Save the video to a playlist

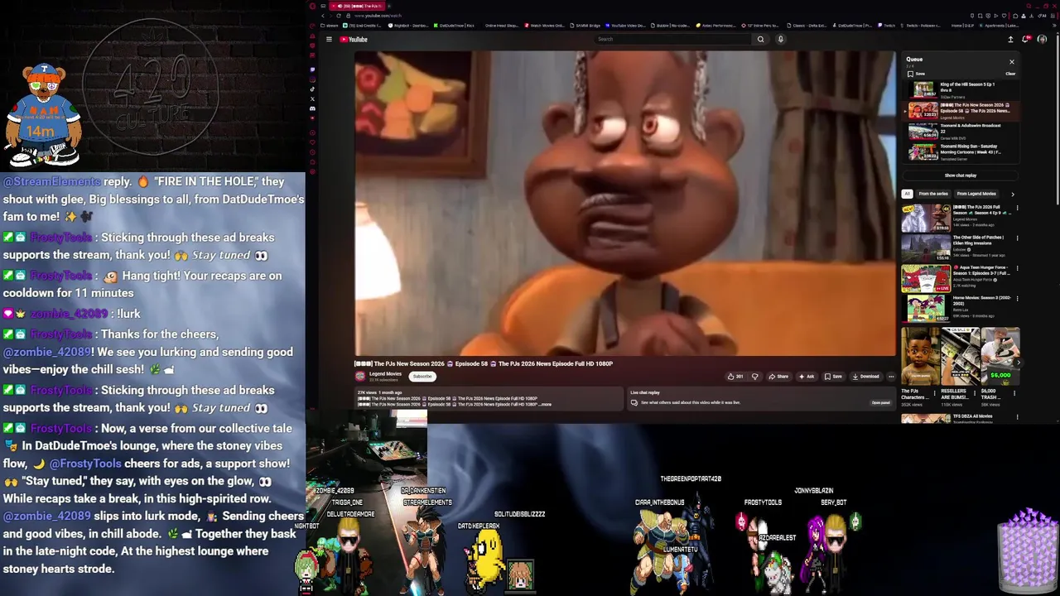coord(833,377)
